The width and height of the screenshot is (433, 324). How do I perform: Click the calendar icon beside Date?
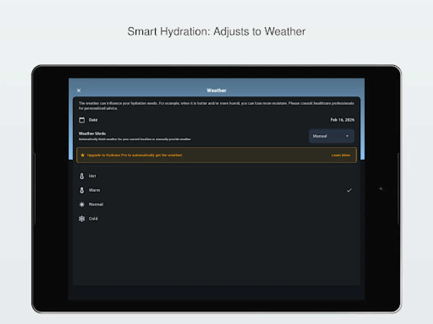[82, 120]
